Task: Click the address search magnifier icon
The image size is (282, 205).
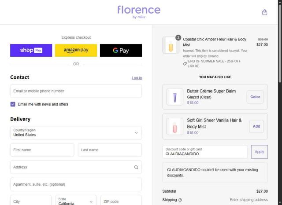Action: point(136,167)
